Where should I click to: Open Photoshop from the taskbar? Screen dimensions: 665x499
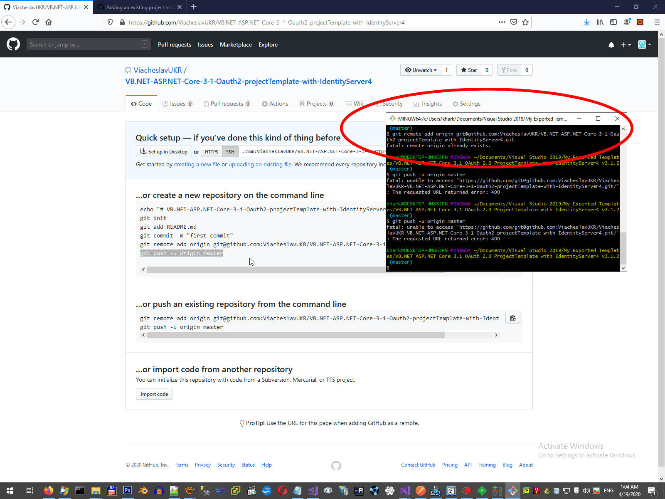click(x=127, y=491)
